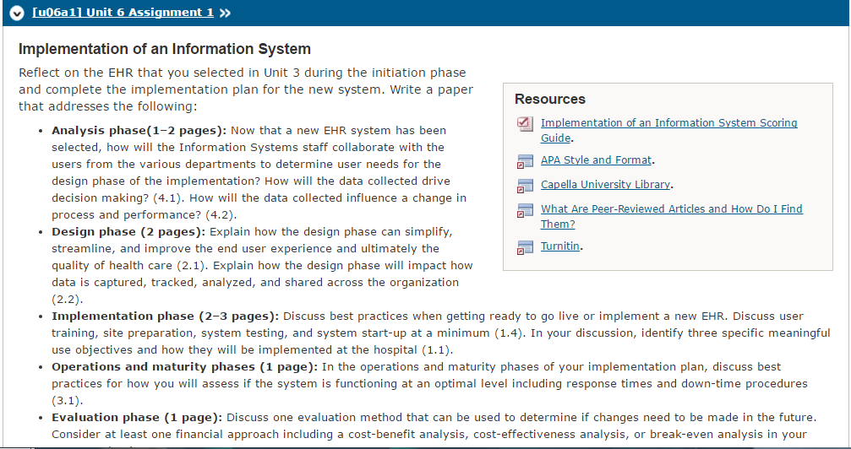Viewport: 851px width, 449px height.
Task: Click the Evaluation phase bullet heading
Action: (x=137, y=418)
